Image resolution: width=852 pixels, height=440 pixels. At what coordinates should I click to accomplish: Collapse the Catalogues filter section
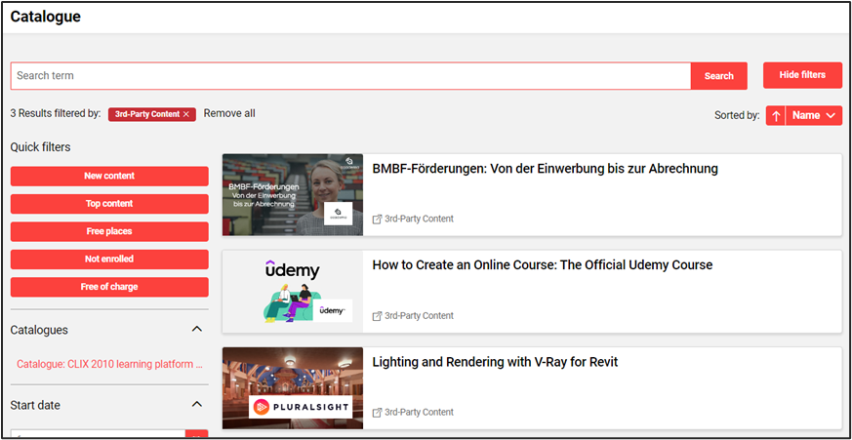click(x=196, y=330)
